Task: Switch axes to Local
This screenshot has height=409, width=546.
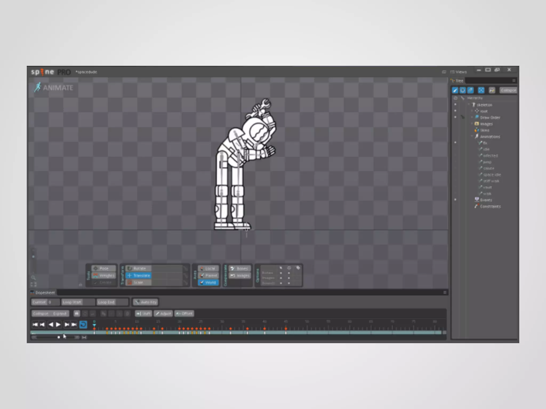Action: (x=208, y=268)
